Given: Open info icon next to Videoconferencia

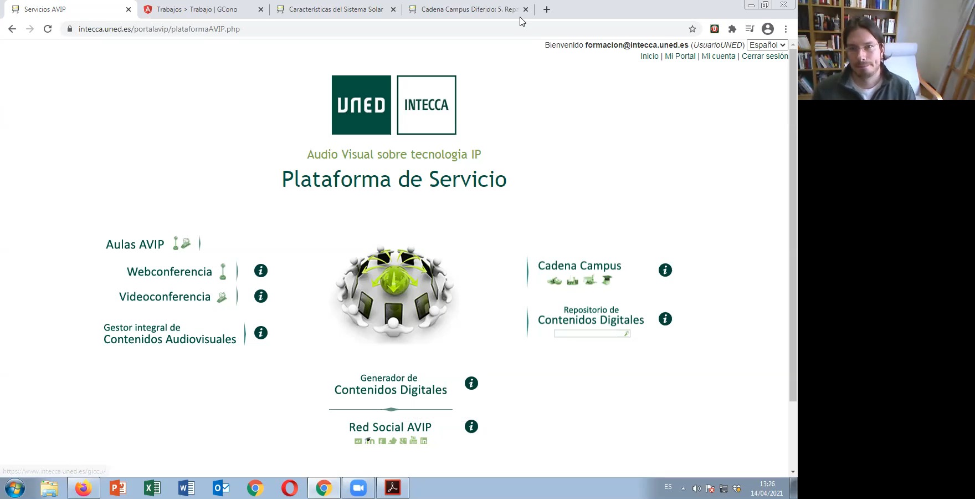Looking at the screenshot, I should pyautogui.click(x=261, y=296).
